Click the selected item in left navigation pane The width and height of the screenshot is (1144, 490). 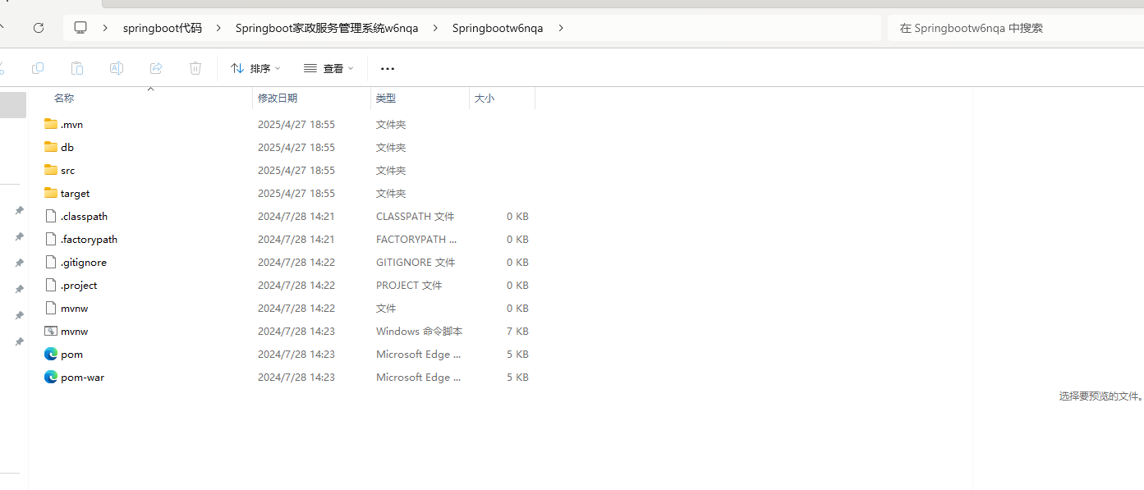pos(13,105)
